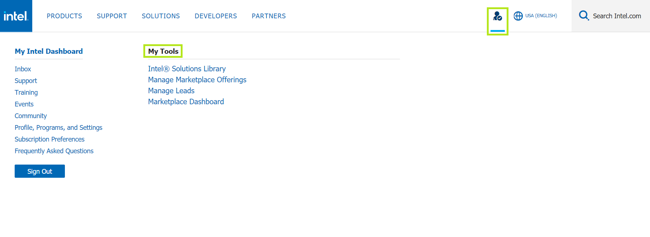
Task: Click the globe language icon
Action: (x=518, y=16)
